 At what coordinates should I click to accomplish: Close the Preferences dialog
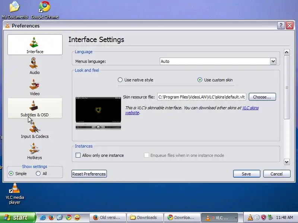[x=290, y=25]
